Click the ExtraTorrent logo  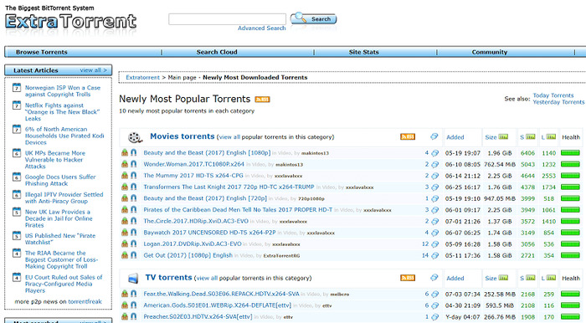(71, 21)
